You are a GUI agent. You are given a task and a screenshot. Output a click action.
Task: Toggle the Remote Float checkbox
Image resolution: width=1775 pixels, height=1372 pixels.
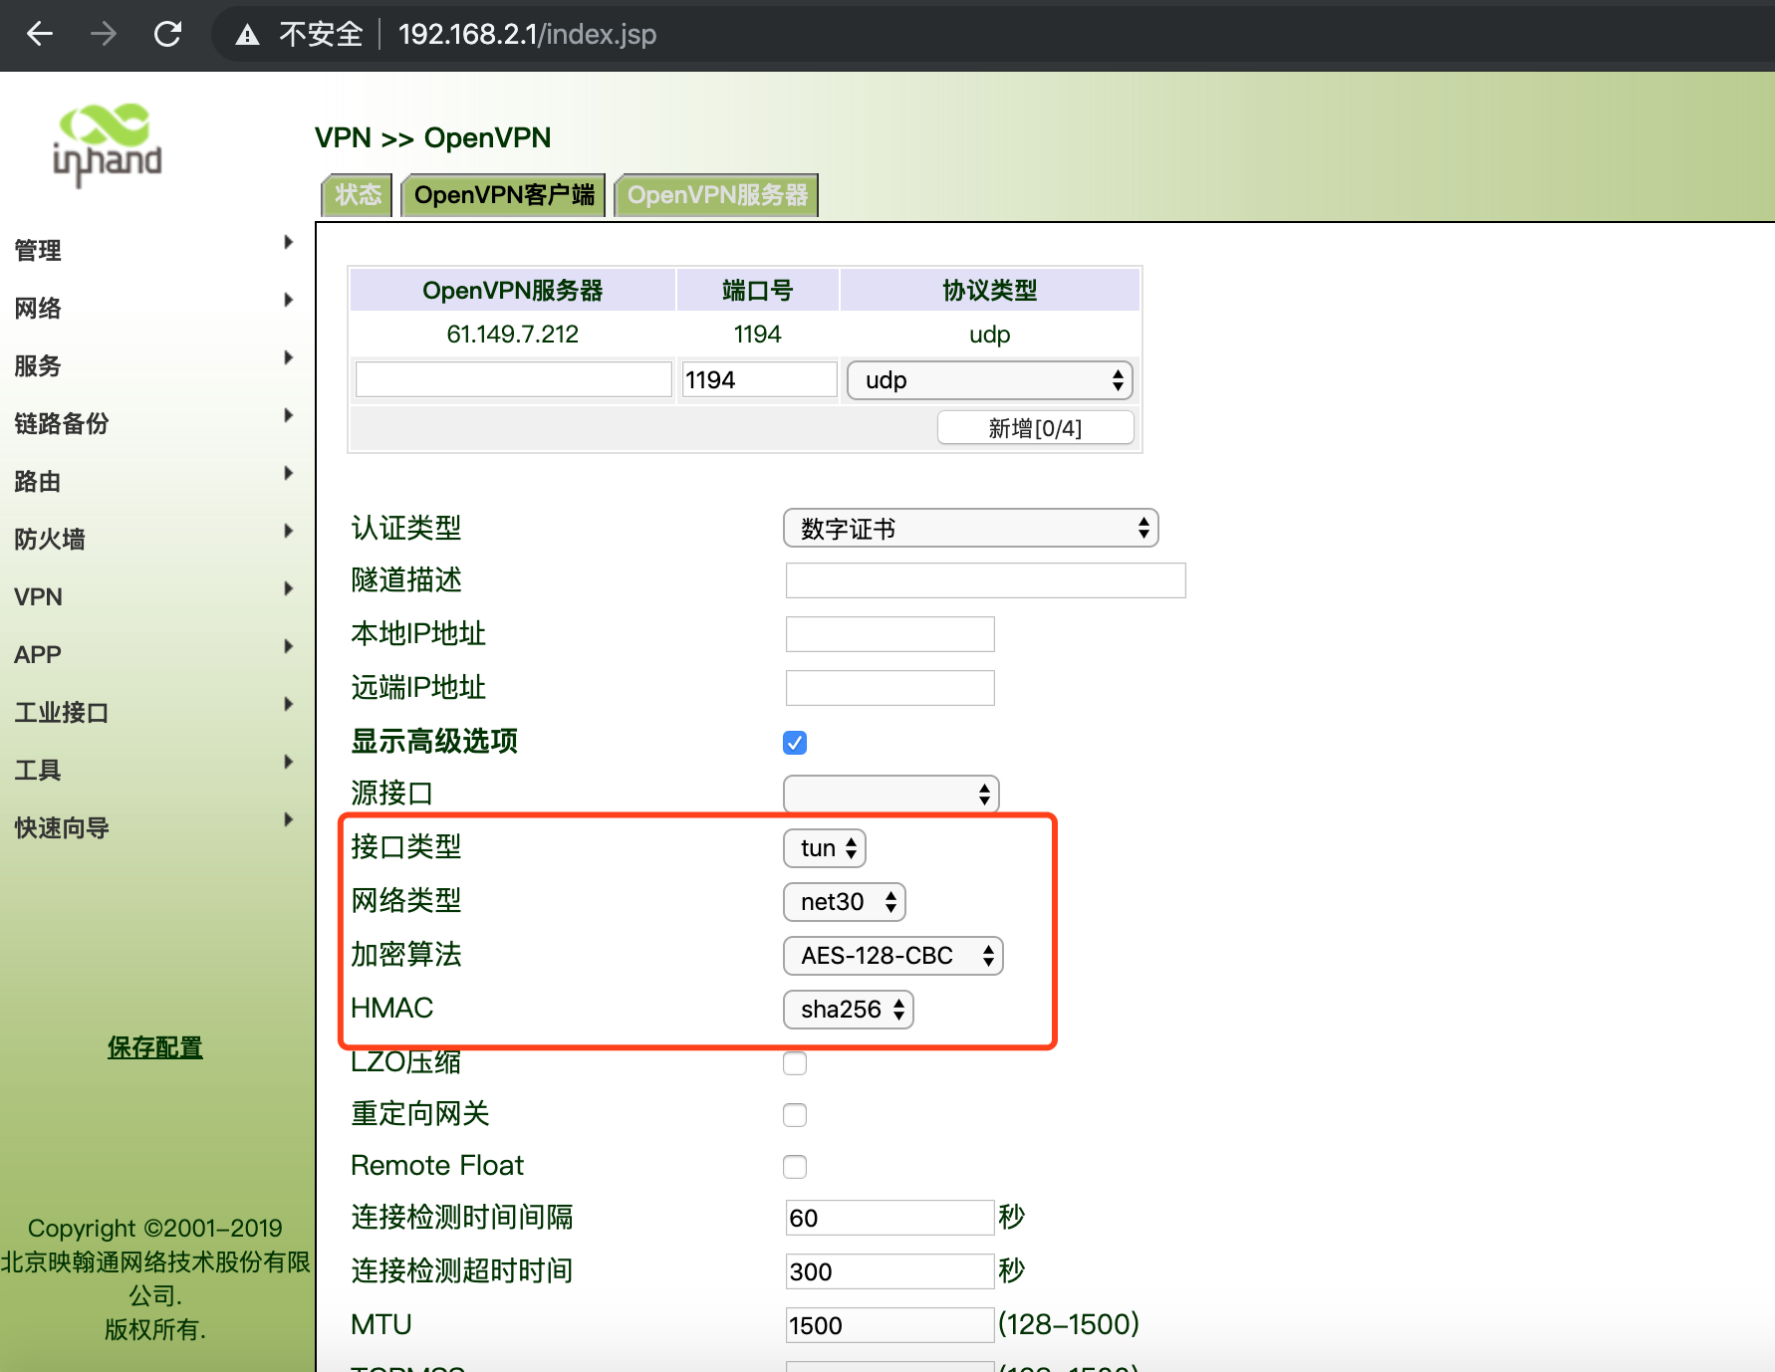click(x=795, y=1167)
